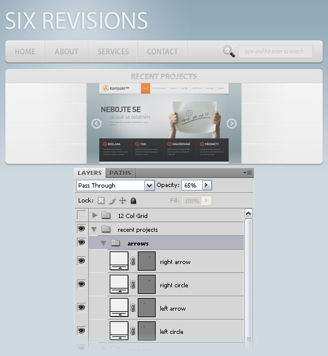Open the HOME navigation item
Screen dimensions: 328x356
pyautogui.click(x=25, y=51)
